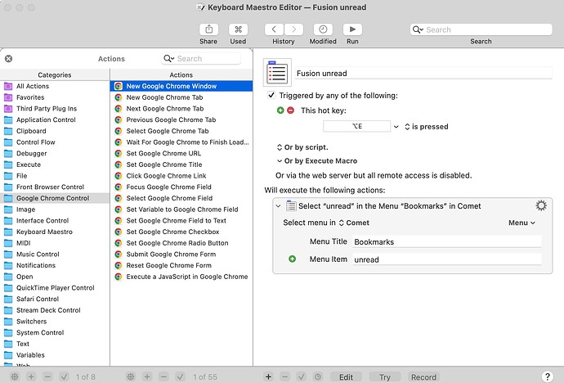Open macros gear menu in bottom bar
Image resolution: width=564 pixels, height=383 pixels.
tap(131, 377)
